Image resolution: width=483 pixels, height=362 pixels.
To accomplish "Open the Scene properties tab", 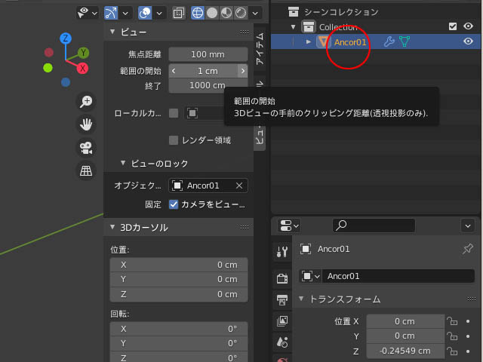I will click(282, 342).
